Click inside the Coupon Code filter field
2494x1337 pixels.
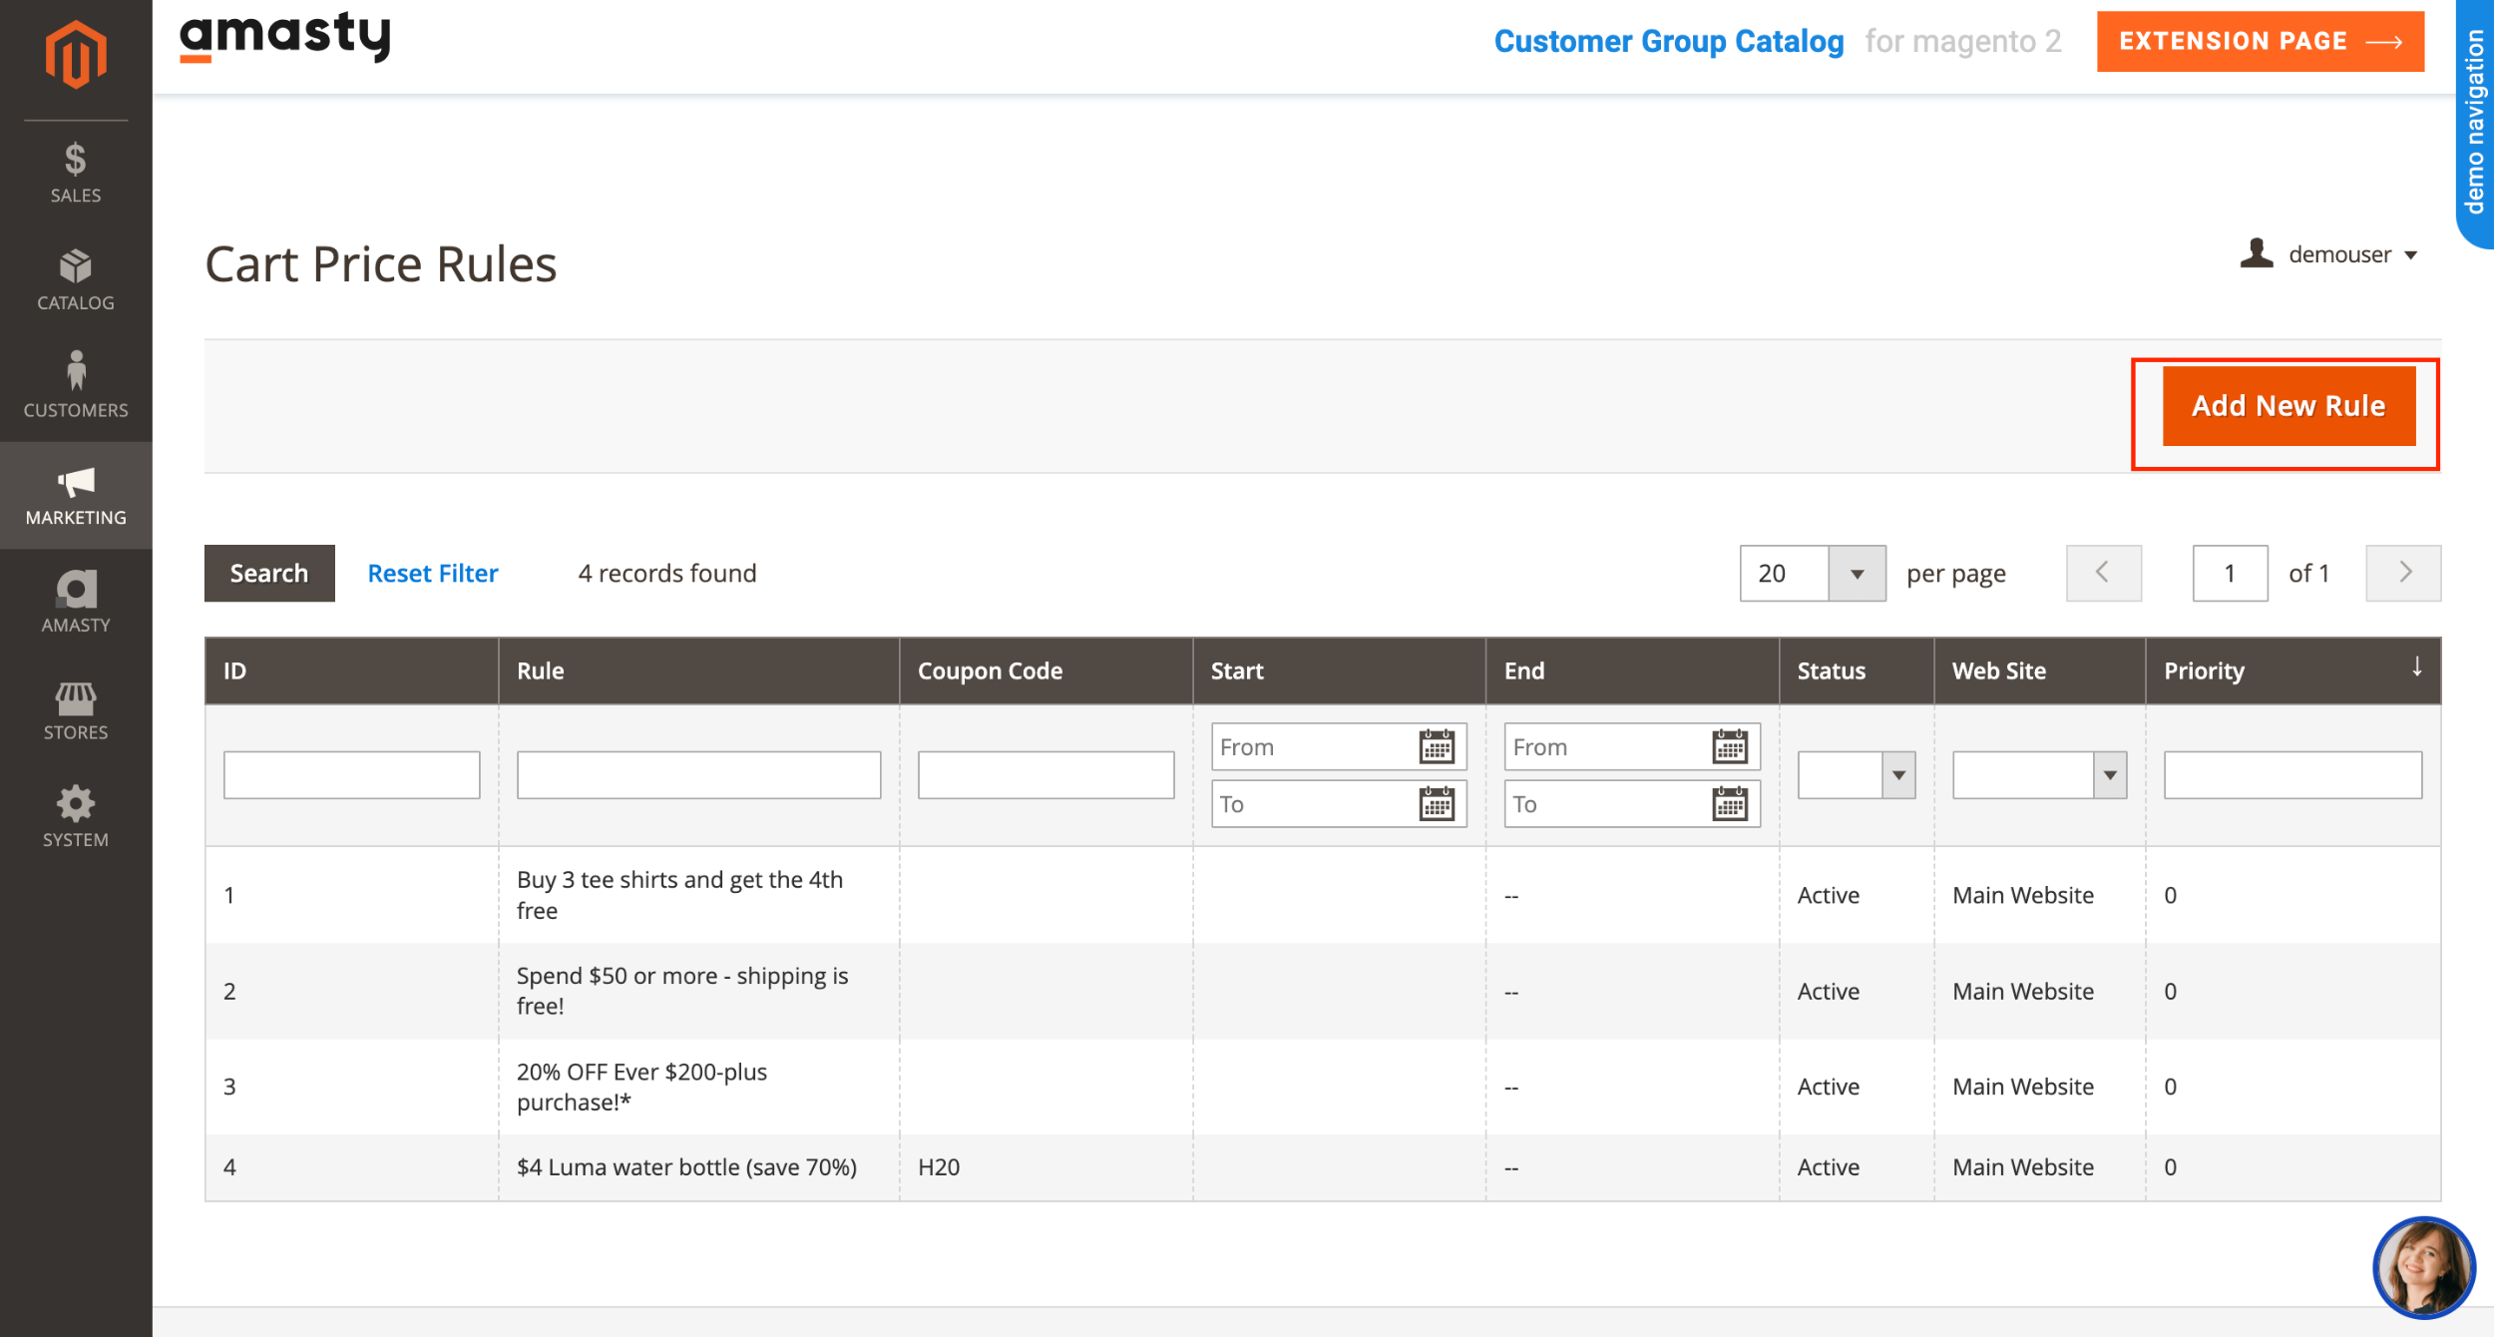[x=1045, y=774]
